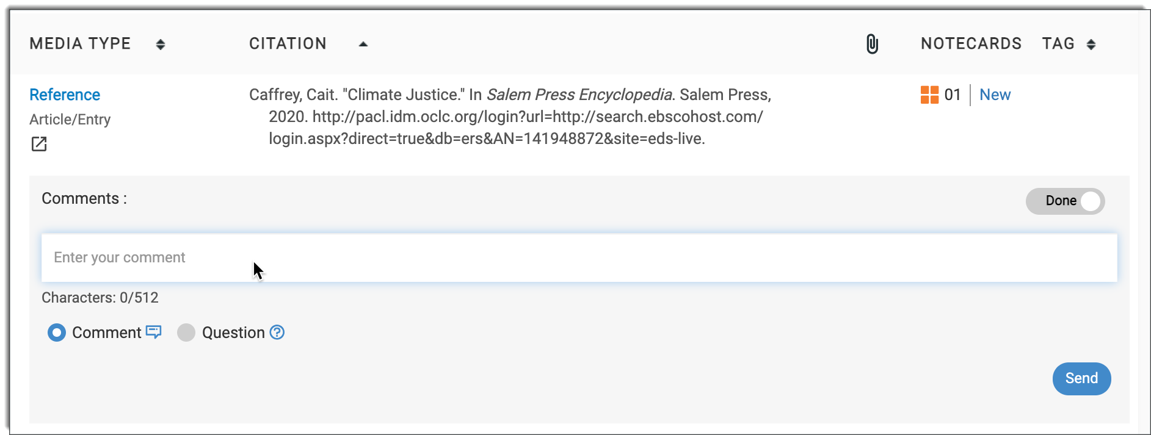Select the Question radio button
Screen dimensions: 1151x435
pos(186,333)
